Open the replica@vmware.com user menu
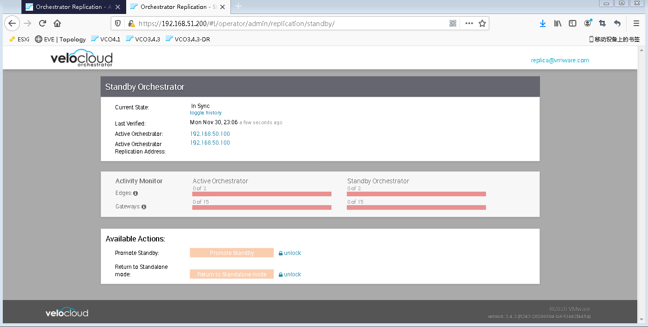This screenshot has height=327, width=648. tap(560, 60)
